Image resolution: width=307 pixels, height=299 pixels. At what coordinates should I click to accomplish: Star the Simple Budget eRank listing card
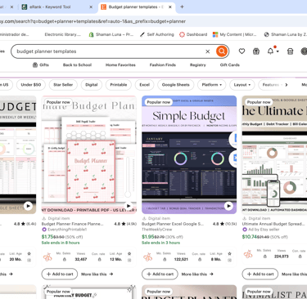[229, 253]
